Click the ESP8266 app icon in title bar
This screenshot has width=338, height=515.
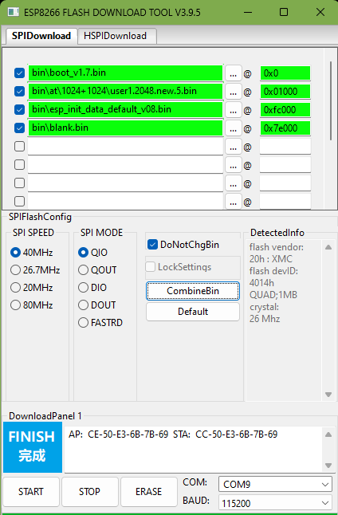[14, 13]
